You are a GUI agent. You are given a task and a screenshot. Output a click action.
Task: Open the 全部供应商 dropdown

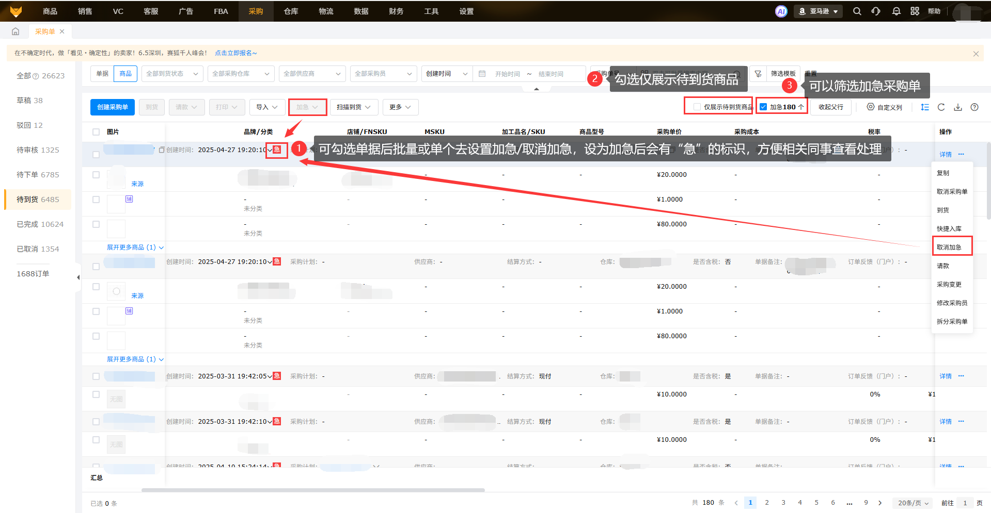click(x=312, y=74)
